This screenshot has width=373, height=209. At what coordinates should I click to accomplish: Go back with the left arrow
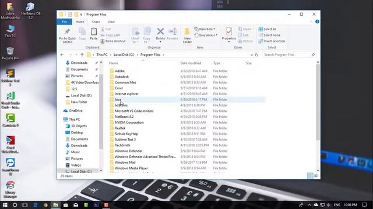point(62,55)
